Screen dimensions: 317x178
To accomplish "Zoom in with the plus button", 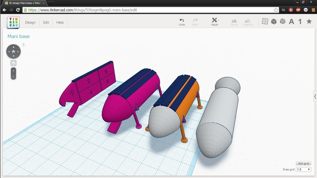I will coord(13,71).
